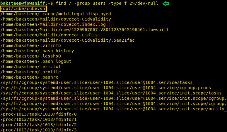The image size is (227, 132).
Task: Click the .bash_logout path line
Action: pyautogui.click(x=36, y=61)
